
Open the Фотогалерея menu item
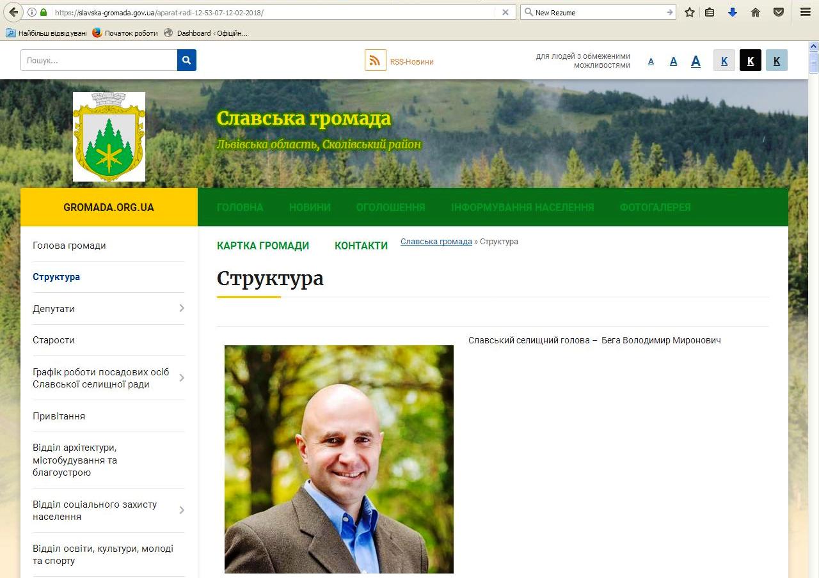coord(655,207)
